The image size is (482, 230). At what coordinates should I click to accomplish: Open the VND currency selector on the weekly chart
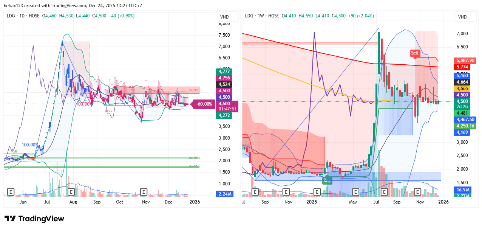point(465,17)
